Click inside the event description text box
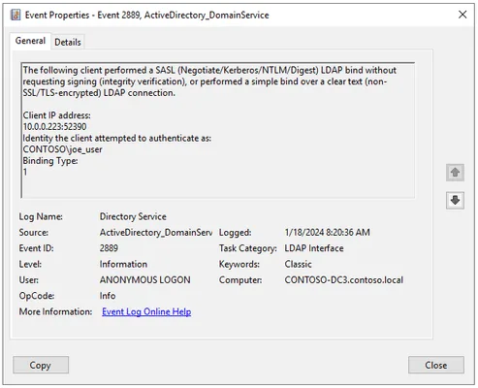This screenshot has height=388, width=478. coord(217,130)
